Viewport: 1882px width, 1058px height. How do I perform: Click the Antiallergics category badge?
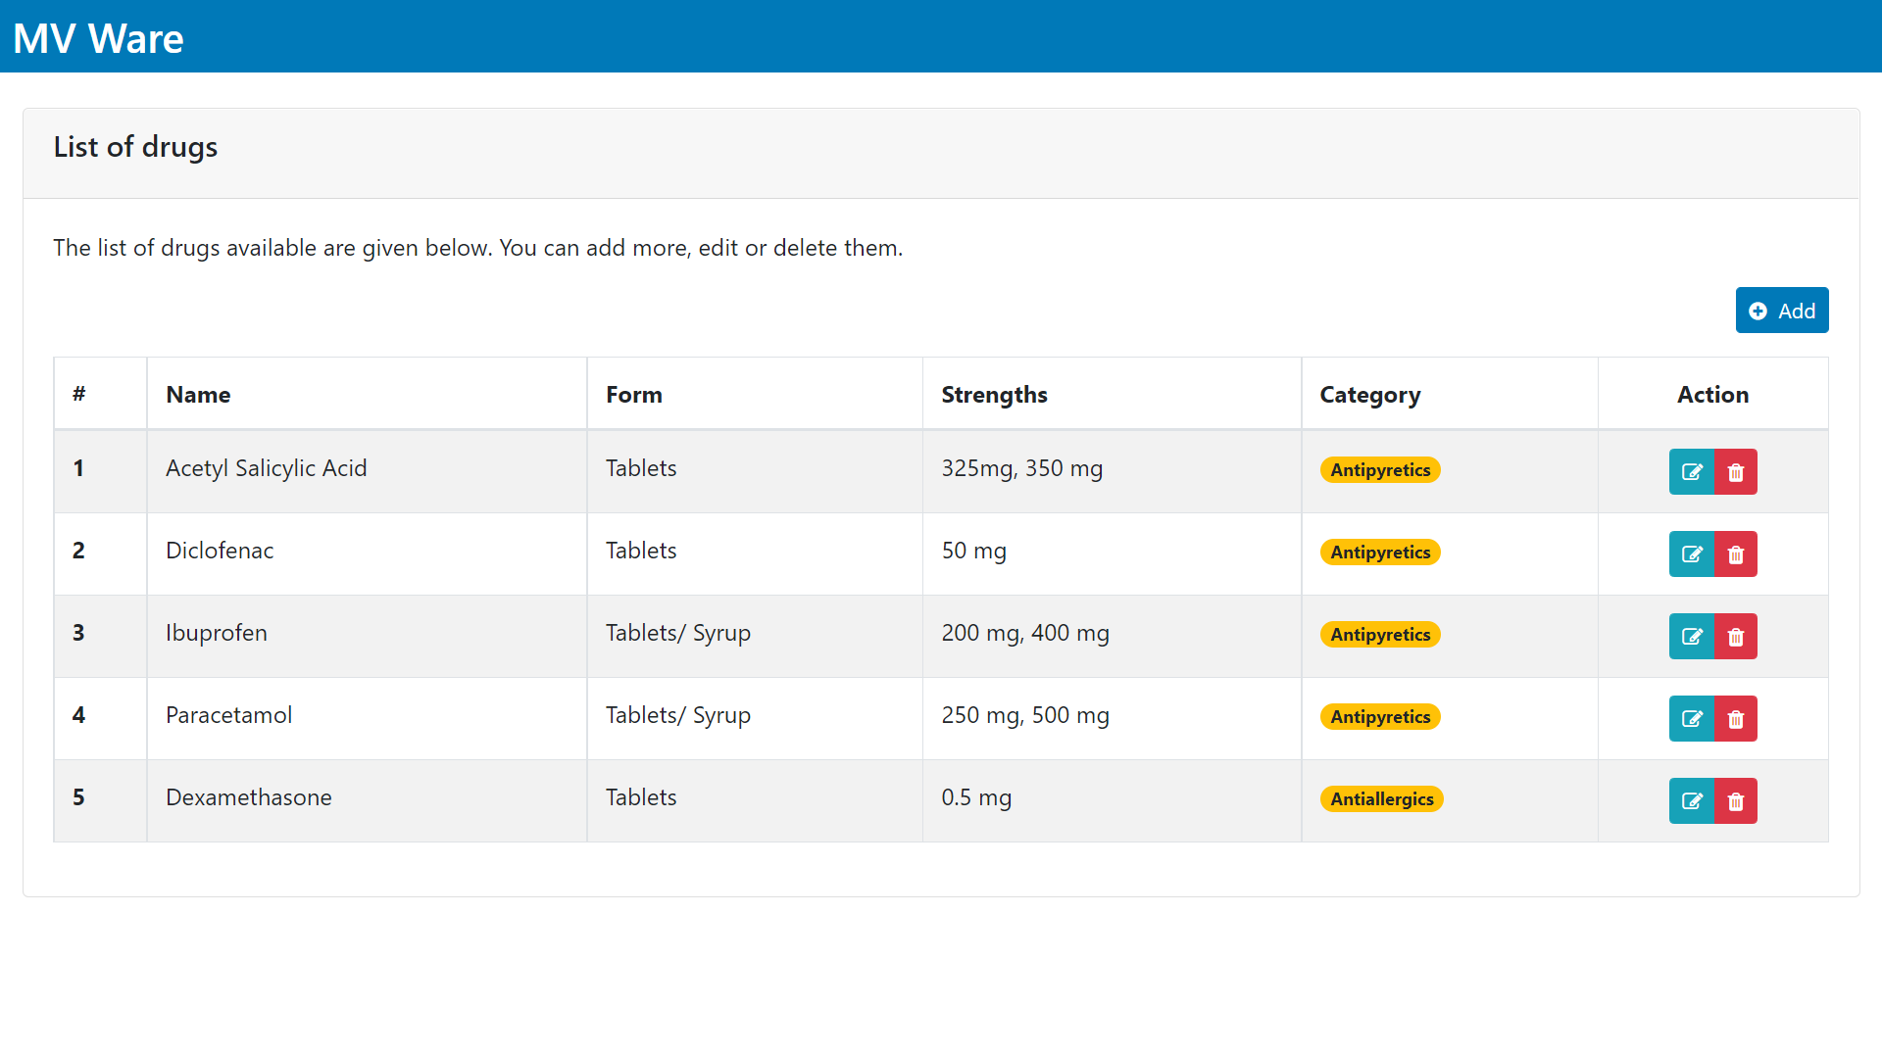coord(1381,799)
